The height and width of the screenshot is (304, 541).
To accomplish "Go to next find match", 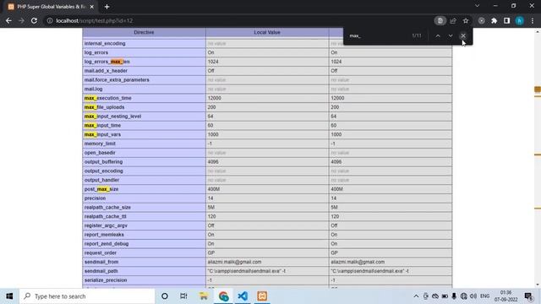I will pyautogui.click(x=451, y=35).
